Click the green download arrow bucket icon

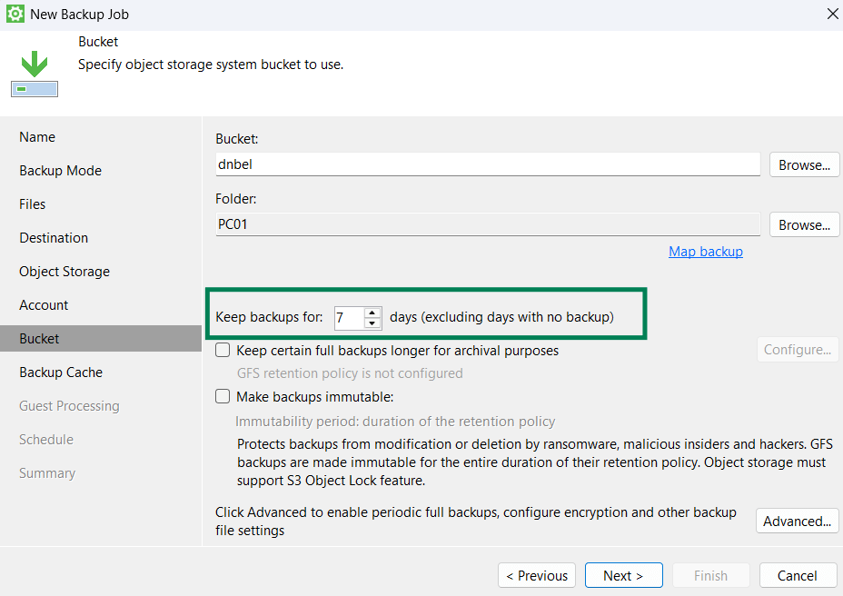tap(35, 74)
